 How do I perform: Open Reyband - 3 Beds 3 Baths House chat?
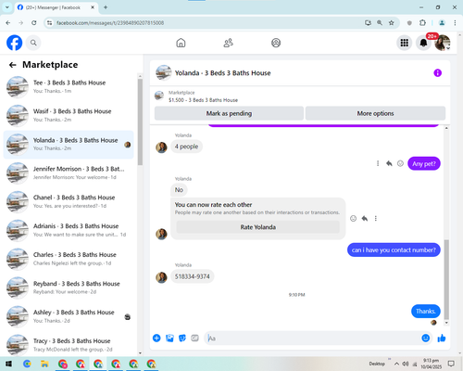69,288
